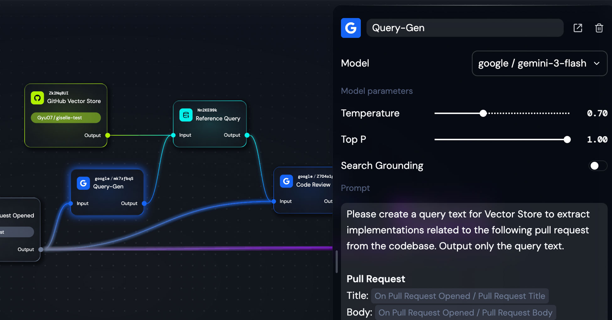
Task: Click the Output port of GitHub Vector Store
Action: click(x=107, y=135)
